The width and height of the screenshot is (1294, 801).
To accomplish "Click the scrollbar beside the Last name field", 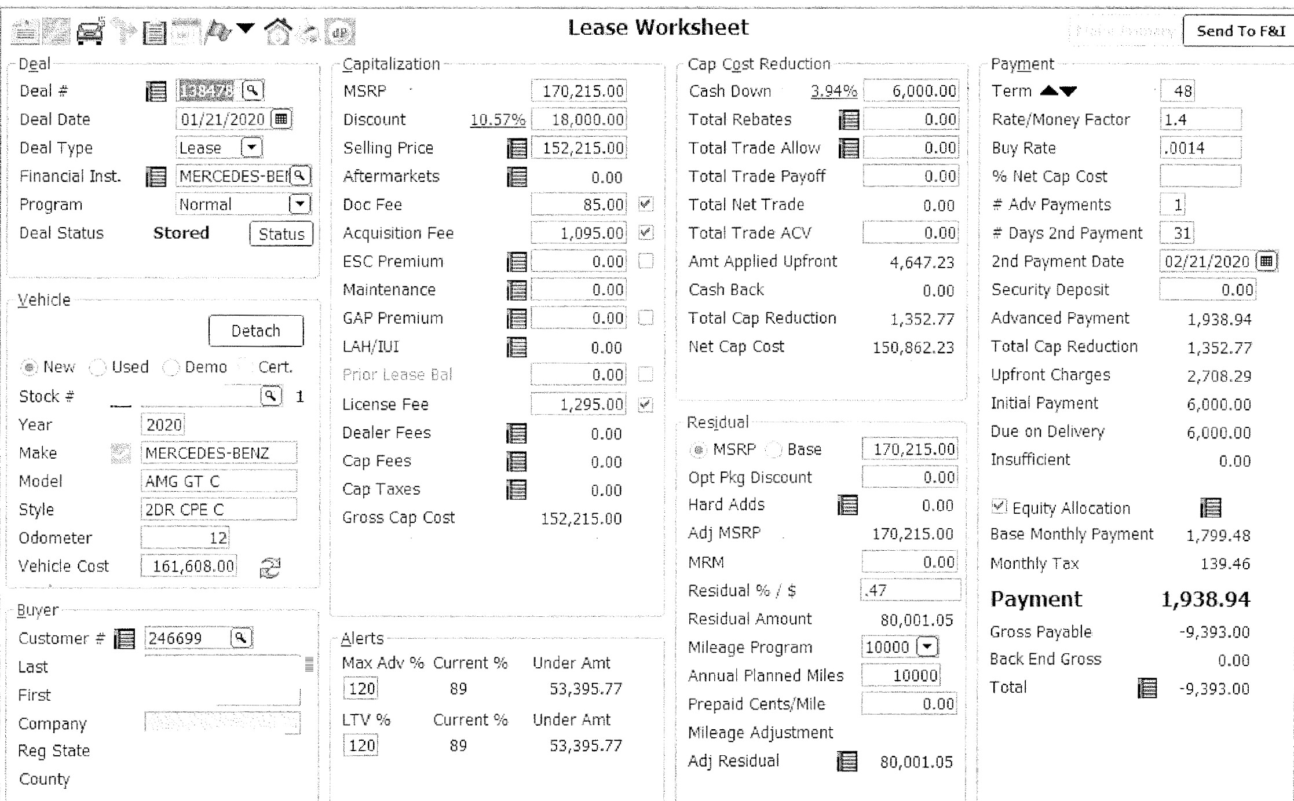I will point(309,664).
